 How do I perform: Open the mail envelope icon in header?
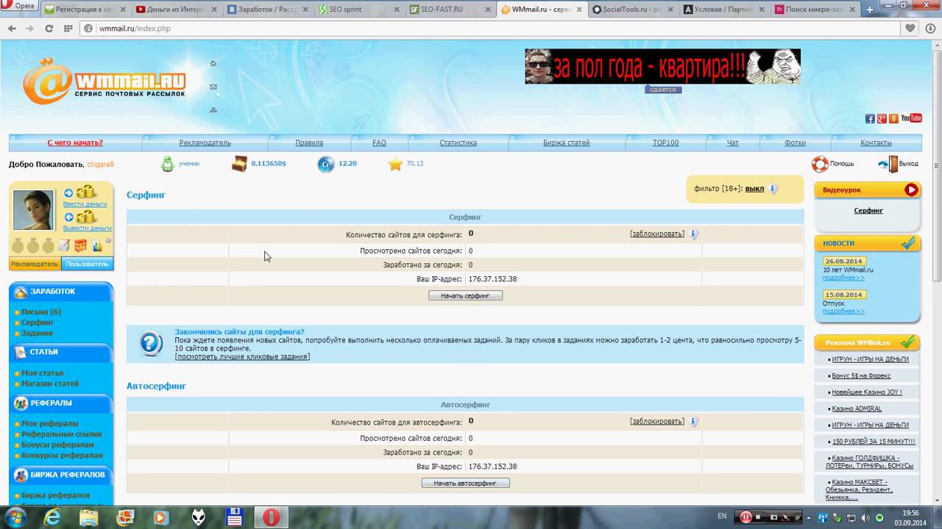click(213, 87)
